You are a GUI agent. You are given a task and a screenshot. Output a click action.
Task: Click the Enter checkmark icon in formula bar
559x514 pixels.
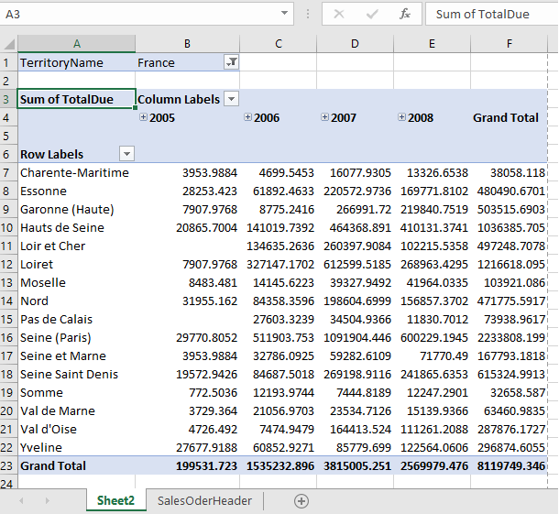coord(372,15)
